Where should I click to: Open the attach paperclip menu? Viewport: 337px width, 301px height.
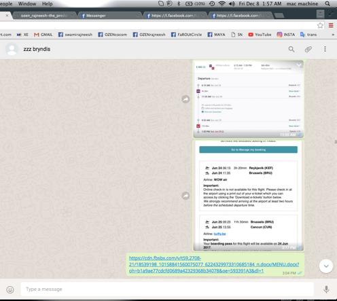[308, 49]
